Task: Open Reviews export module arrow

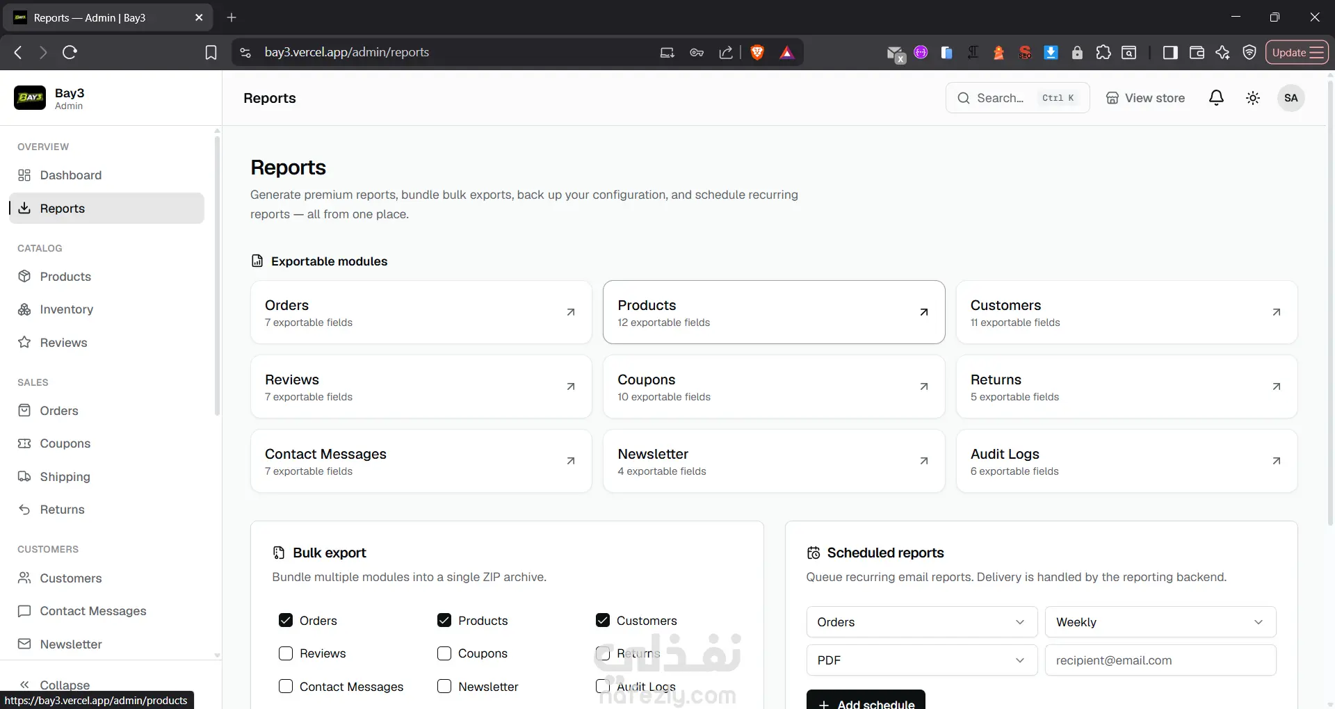Action: point(571,386)
